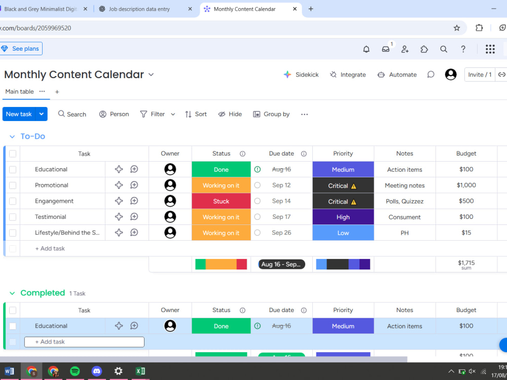Open the apps puzzle icon in top bar
The image size is (507, 380).
click(x=424, y=49)
